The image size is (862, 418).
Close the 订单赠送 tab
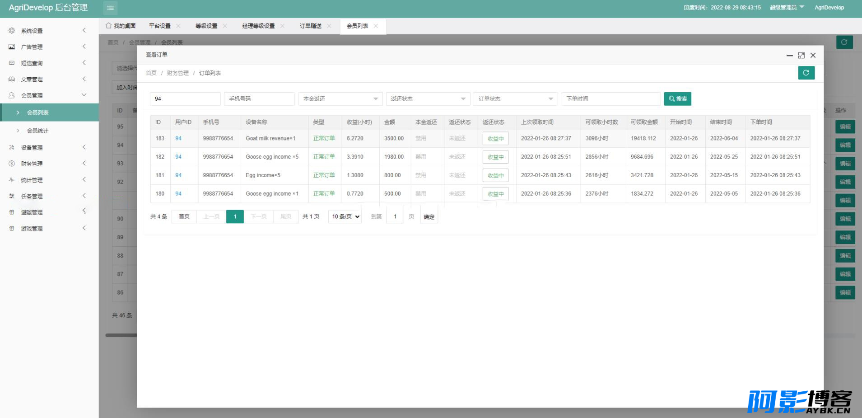(x=329, y=26)
